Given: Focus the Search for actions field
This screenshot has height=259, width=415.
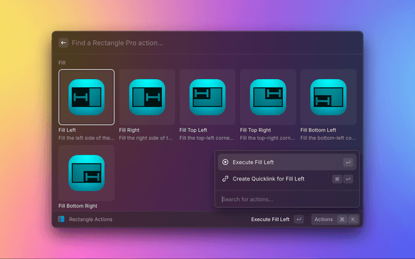Looking at the screenshot, I should (x=287, y=199).
